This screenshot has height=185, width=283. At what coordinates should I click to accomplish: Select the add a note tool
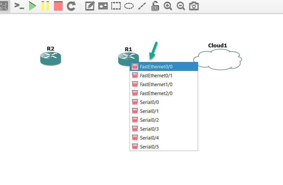pos(90,6)
